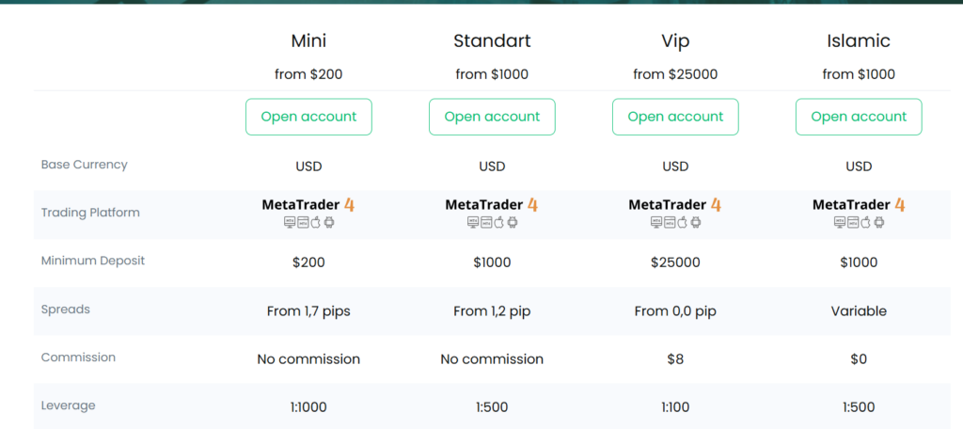Click the MetaTrader 4 logo under Mini
Image resolution: width=963 pixels, height=429 pixels.
click(x=308, y=204)
